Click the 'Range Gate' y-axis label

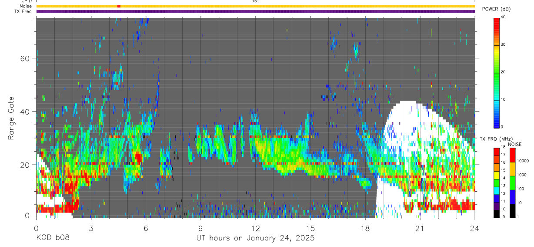[11, 118]
